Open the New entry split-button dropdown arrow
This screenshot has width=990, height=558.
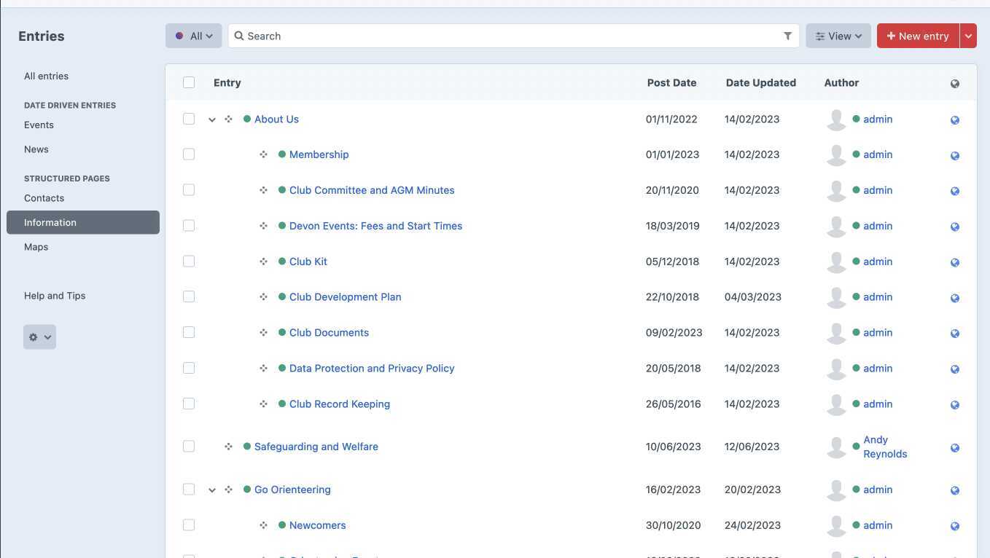click(x=968, y=35)
